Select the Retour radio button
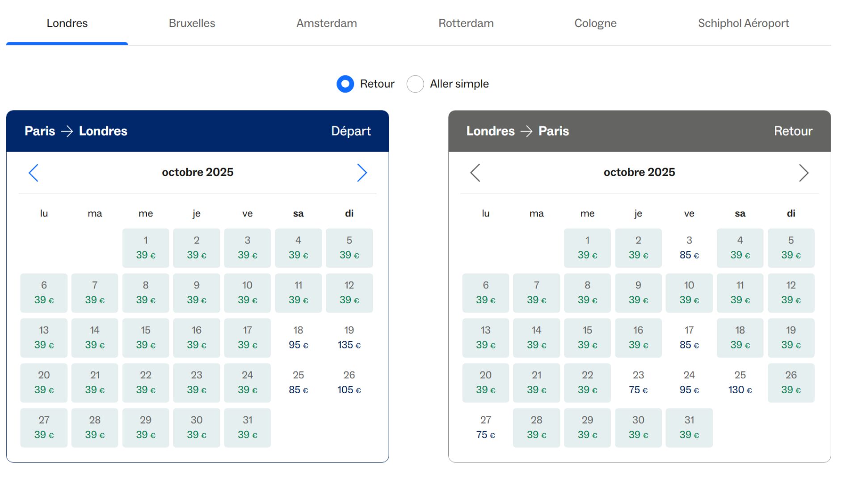The image size is (858, 483). [x=345, y=84]
